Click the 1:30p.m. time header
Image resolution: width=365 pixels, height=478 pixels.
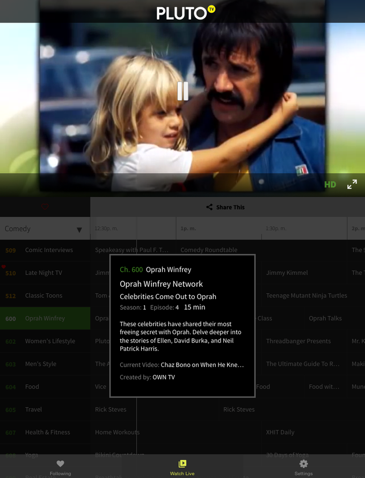[x=276, y=229]
